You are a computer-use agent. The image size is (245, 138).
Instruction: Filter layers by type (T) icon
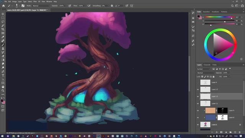(x=220, y=69)
